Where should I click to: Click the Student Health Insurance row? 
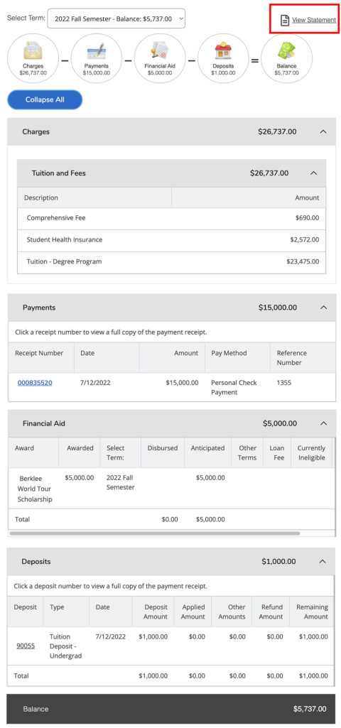(171, 241)
